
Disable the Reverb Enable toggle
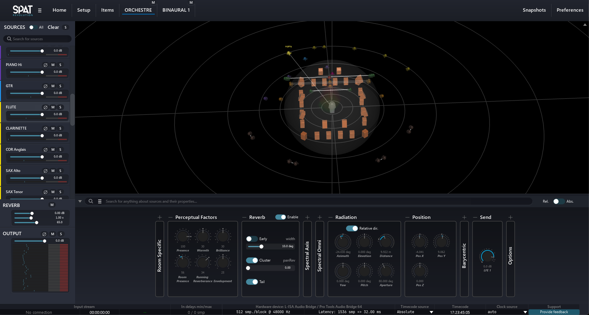(280, 217)
